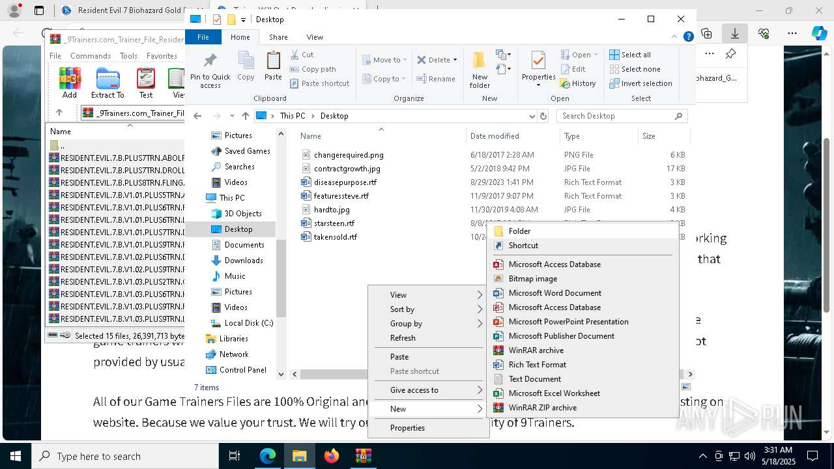
Task: Create new WinRAR ZIP archive
Action: click(x=583, y=408)
